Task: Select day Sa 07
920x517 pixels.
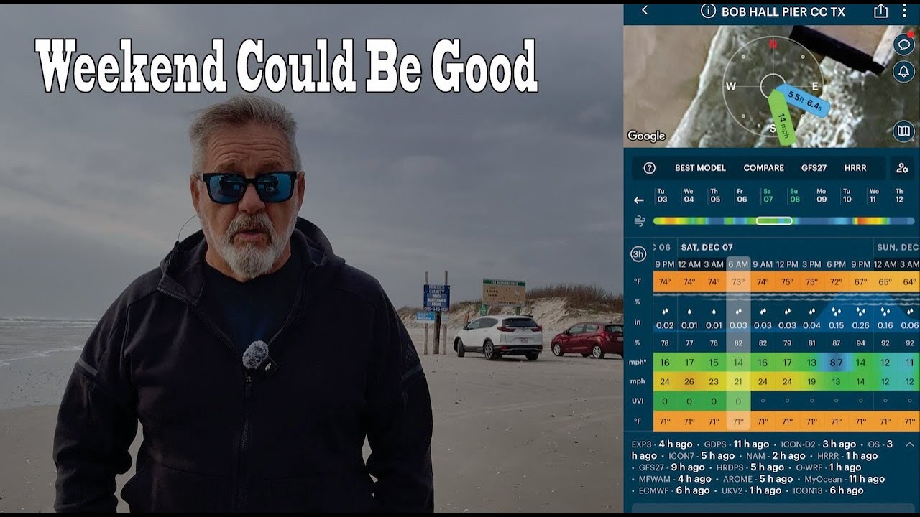Action: (768, 196)
